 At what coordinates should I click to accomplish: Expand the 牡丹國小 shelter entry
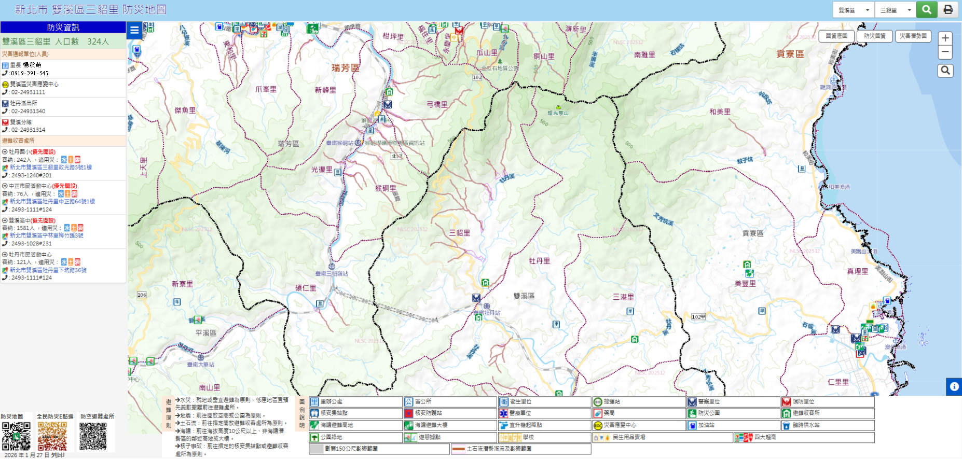[x=5, y=152]
